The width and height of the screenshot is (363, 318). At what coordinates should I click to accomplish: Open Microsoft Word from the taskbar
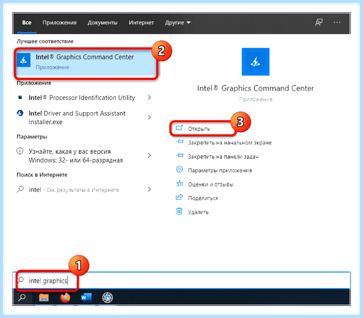pos(87,297)
